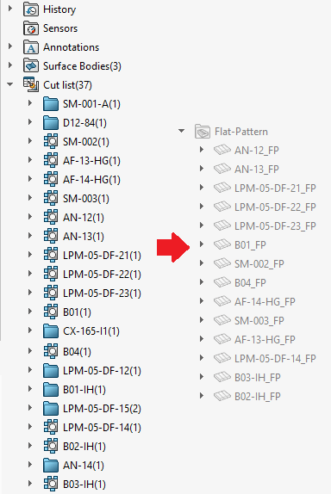Click the Cut list(37) icon
Screen dimensions: 331x494
31,84
